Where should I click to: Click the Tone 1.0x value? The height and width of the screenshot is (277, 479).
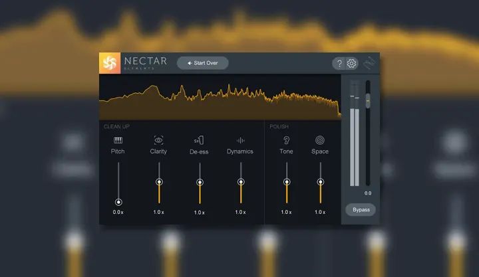click(286, 212)
